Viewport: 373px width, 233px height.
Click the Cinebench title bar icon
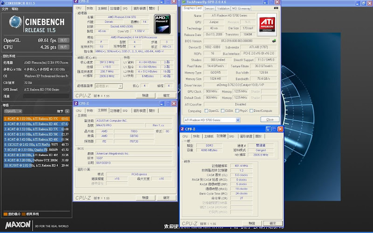tap(3, 3)
